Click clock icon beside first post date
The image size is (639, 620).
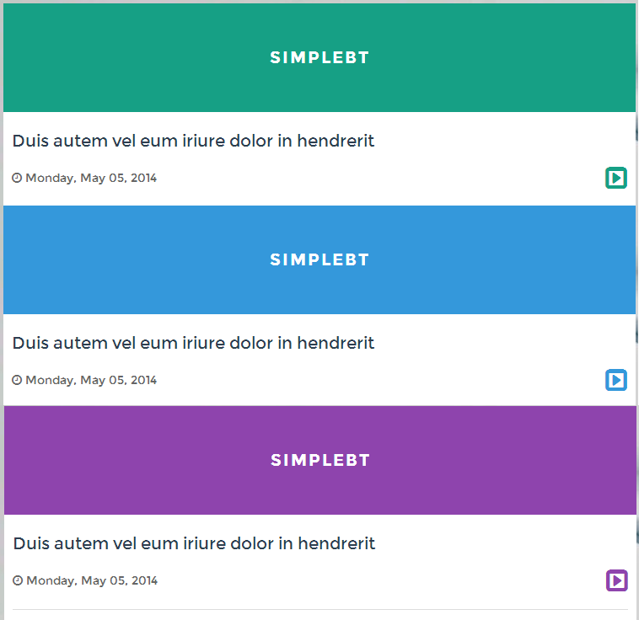coord(17,178)
